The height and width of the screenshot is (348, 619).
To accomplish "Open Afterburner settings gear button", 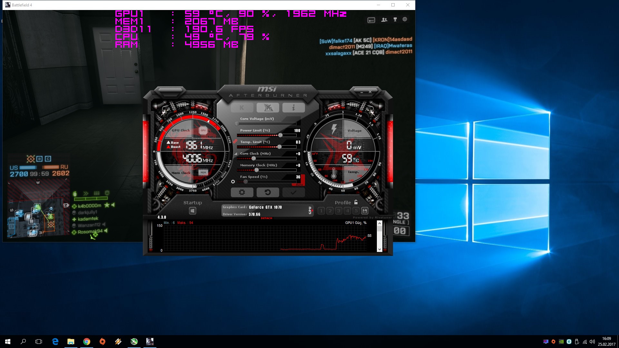I will (x=242, y=192).
